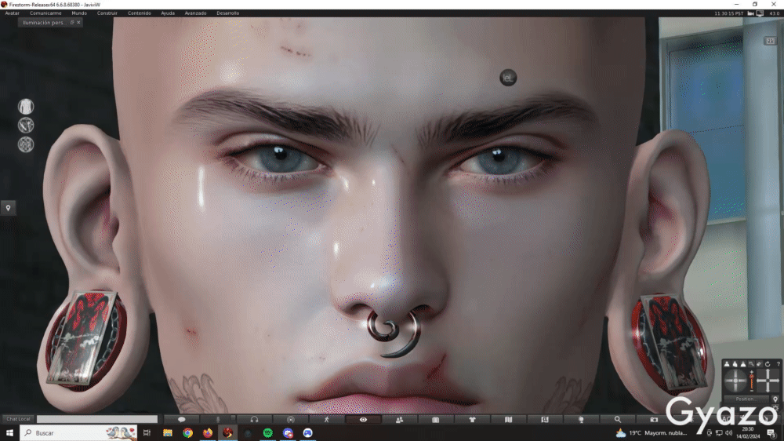Open the Mini-map toolbar icon
Screen dimensions: 784x441
click(545, 420)
